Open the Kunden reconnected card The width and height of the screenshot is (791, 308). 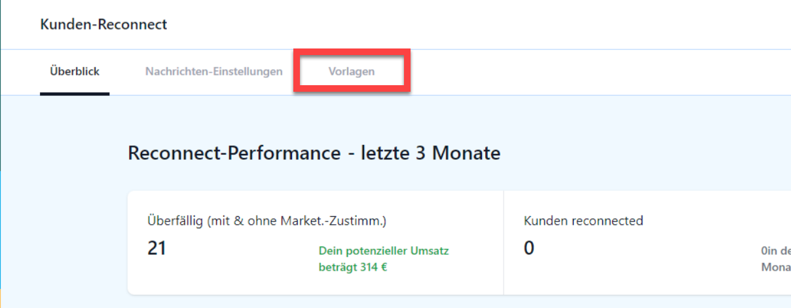[648, 243]
